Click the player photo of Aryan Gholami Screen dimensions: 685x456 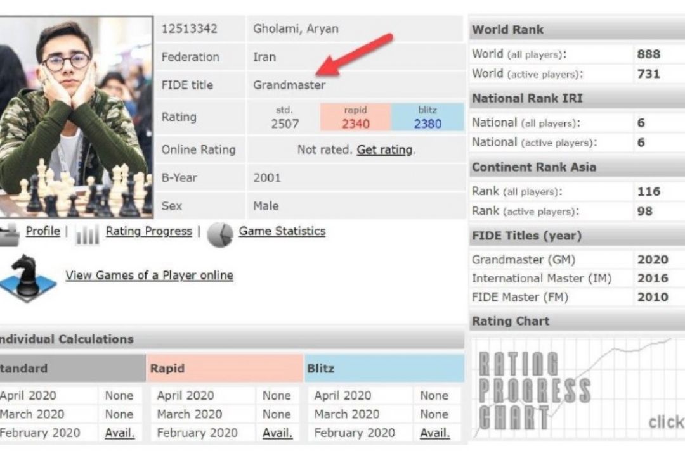click(77, 117)
